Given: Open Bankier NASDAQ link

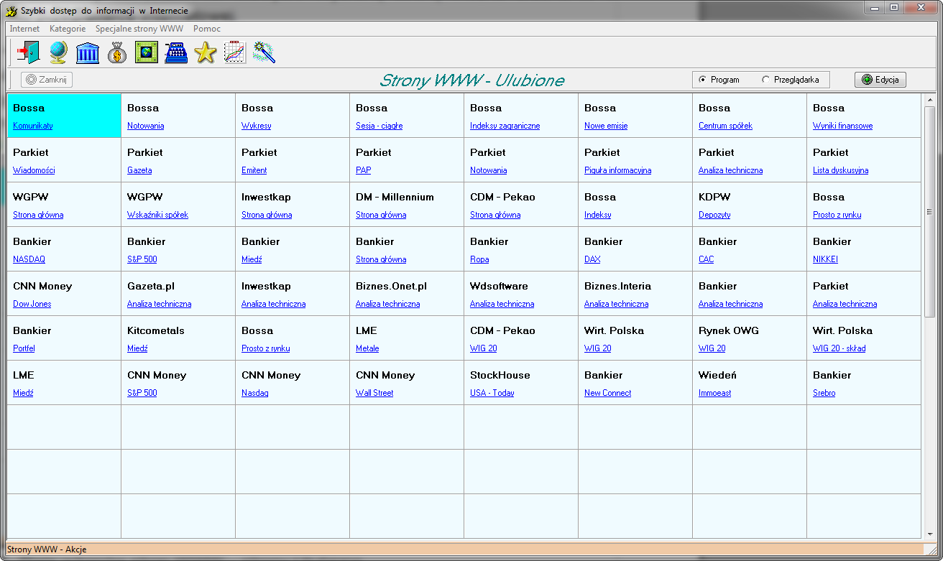Looking at the screenshot, I should tap(29, 259).
